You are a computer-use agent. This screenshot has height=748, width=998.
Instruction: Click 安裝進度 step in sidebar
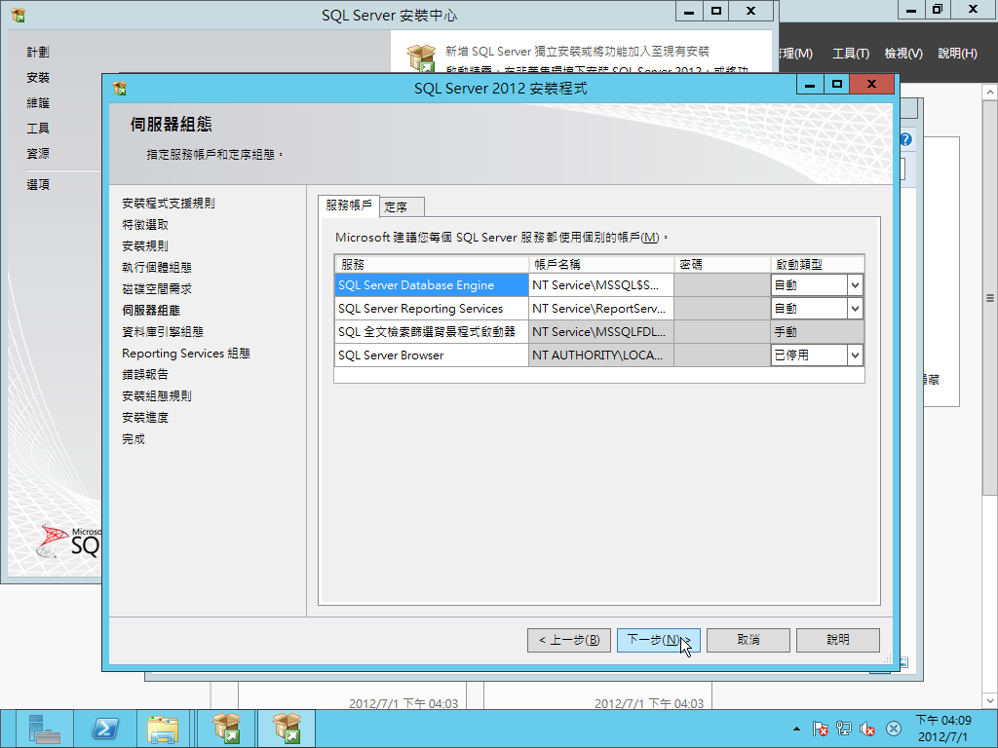coord(145,417)
